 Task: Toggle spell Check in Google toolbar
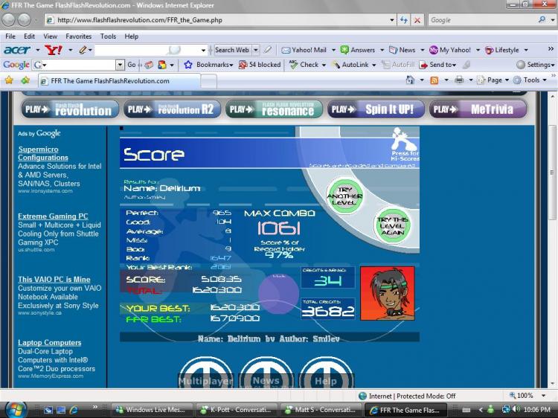point(304,65)
